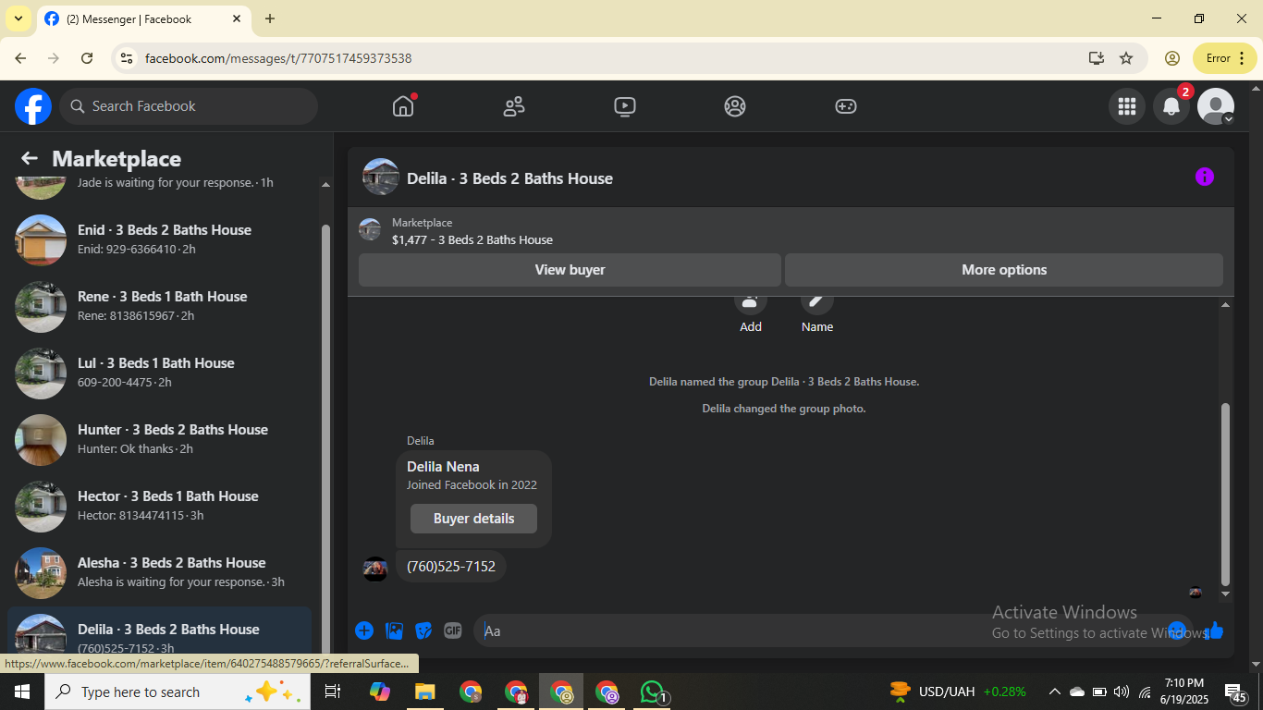The width and height of the screenshot is (1263, 710).
Task: Open the Hector 3 Beds 1 Bath conversation
Action: [x=159, y=507]
